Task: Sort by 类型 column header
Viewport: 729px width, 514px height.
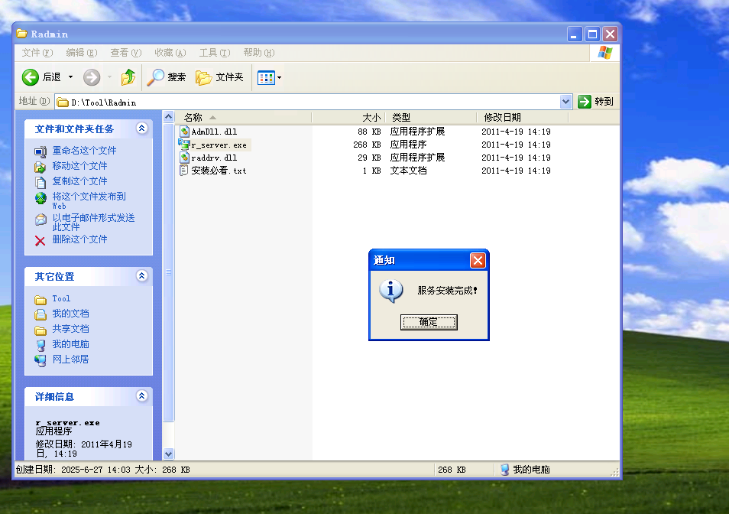Action: tap(431, 117)
